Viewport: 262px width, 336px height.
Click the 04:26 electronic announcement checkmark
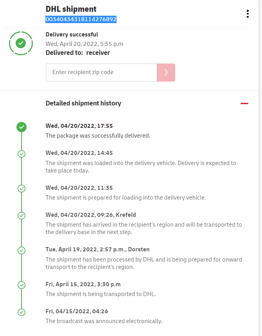click(x=22, y=312)
